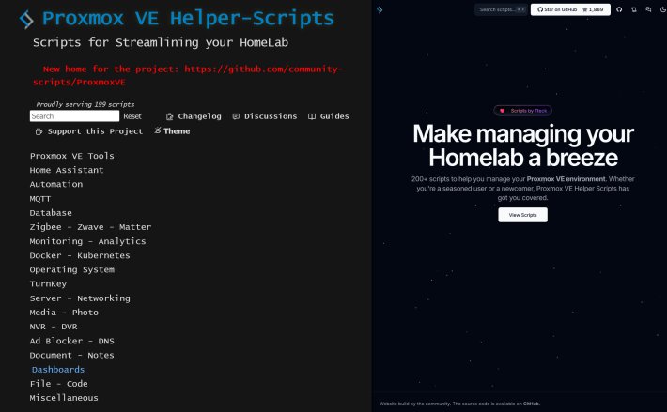
Task: Expand the MQTT category
Action: (x=40, y=199)
